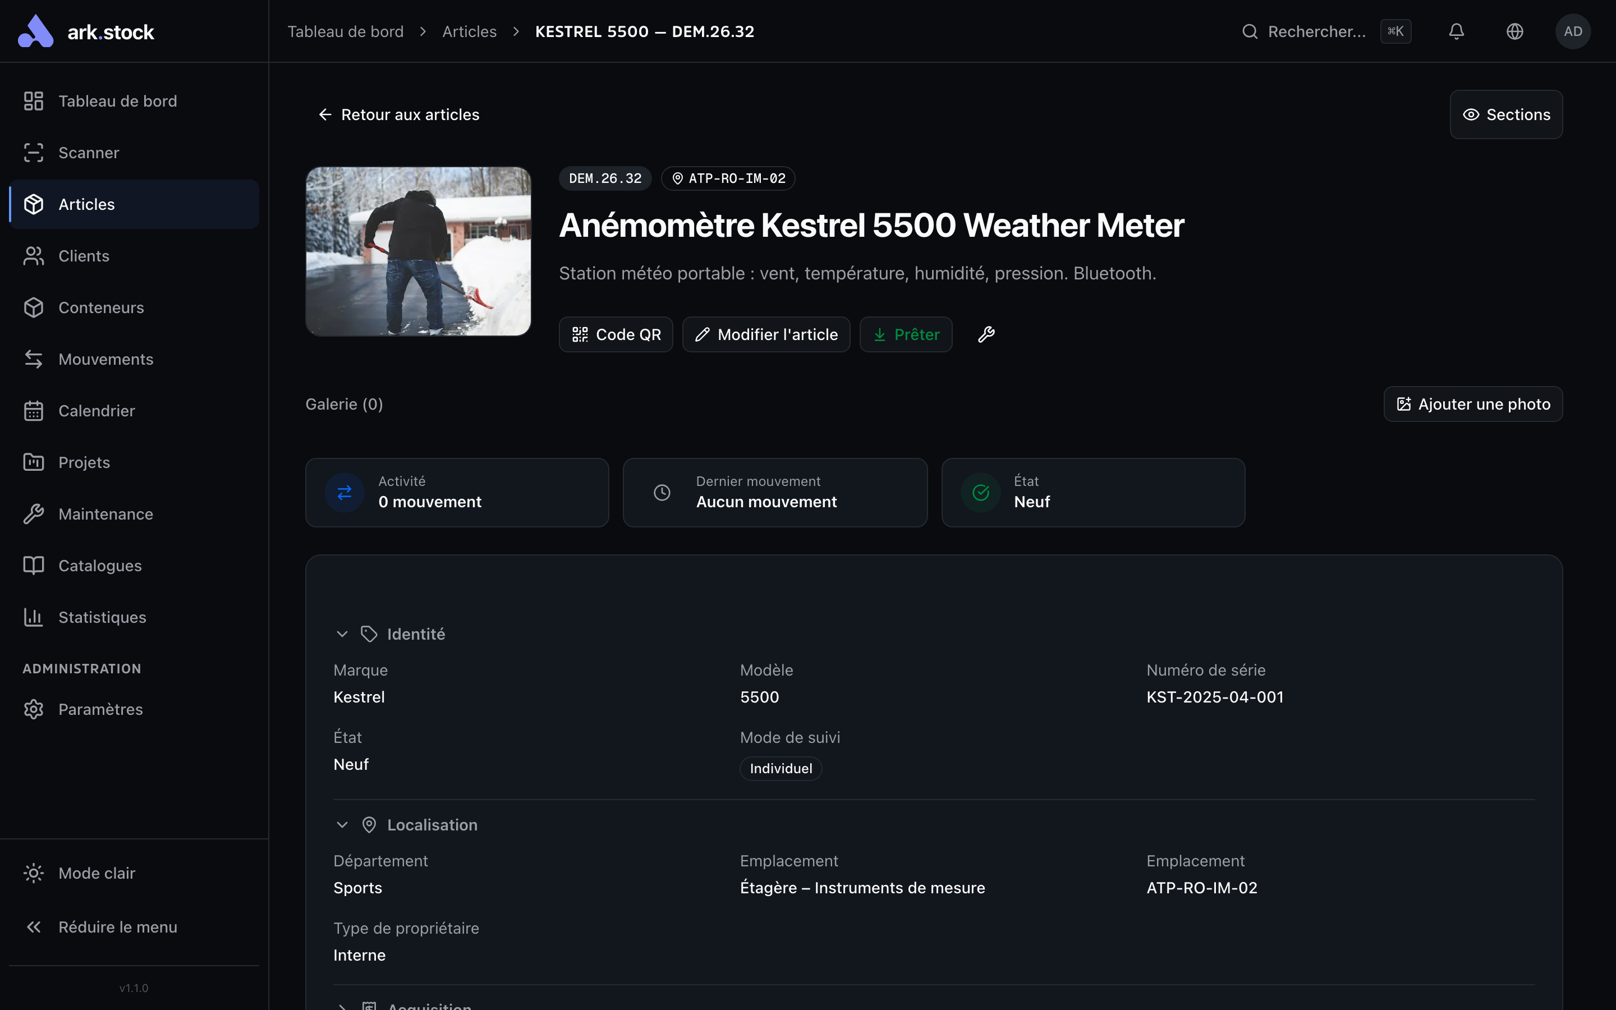Click the Rechercher search field

pyautogui.click(x=1315, y=31)
